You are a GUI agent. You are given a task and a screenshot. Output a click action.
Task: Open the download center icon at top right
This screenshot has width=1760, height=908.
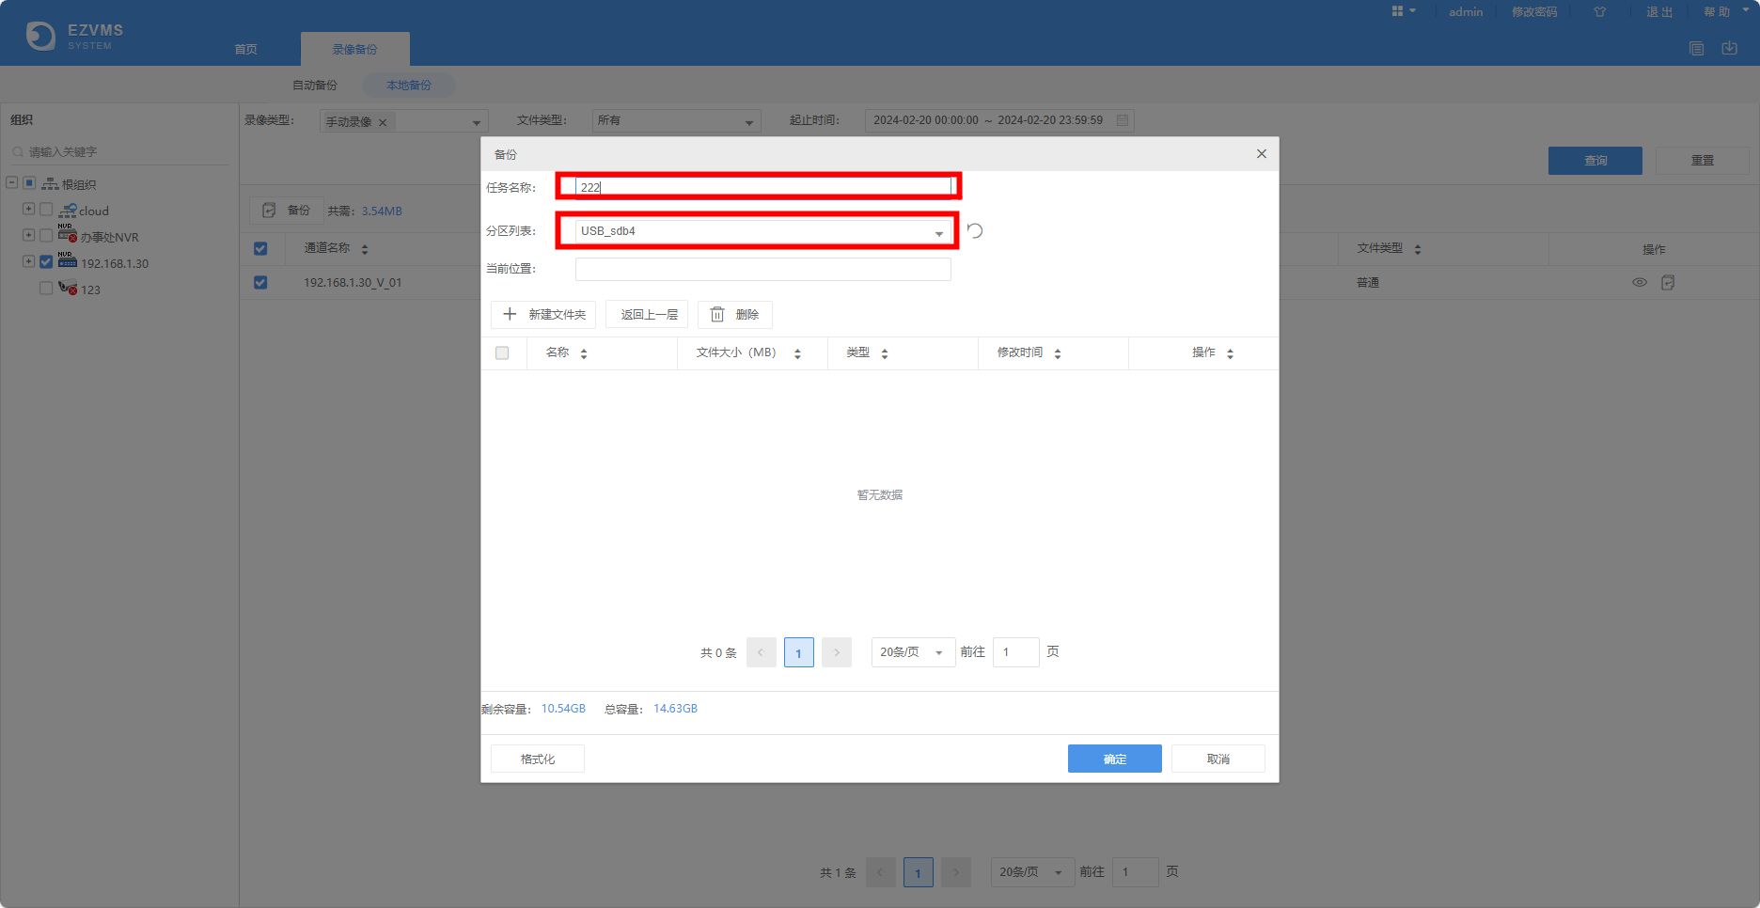tap(1730, 47)
